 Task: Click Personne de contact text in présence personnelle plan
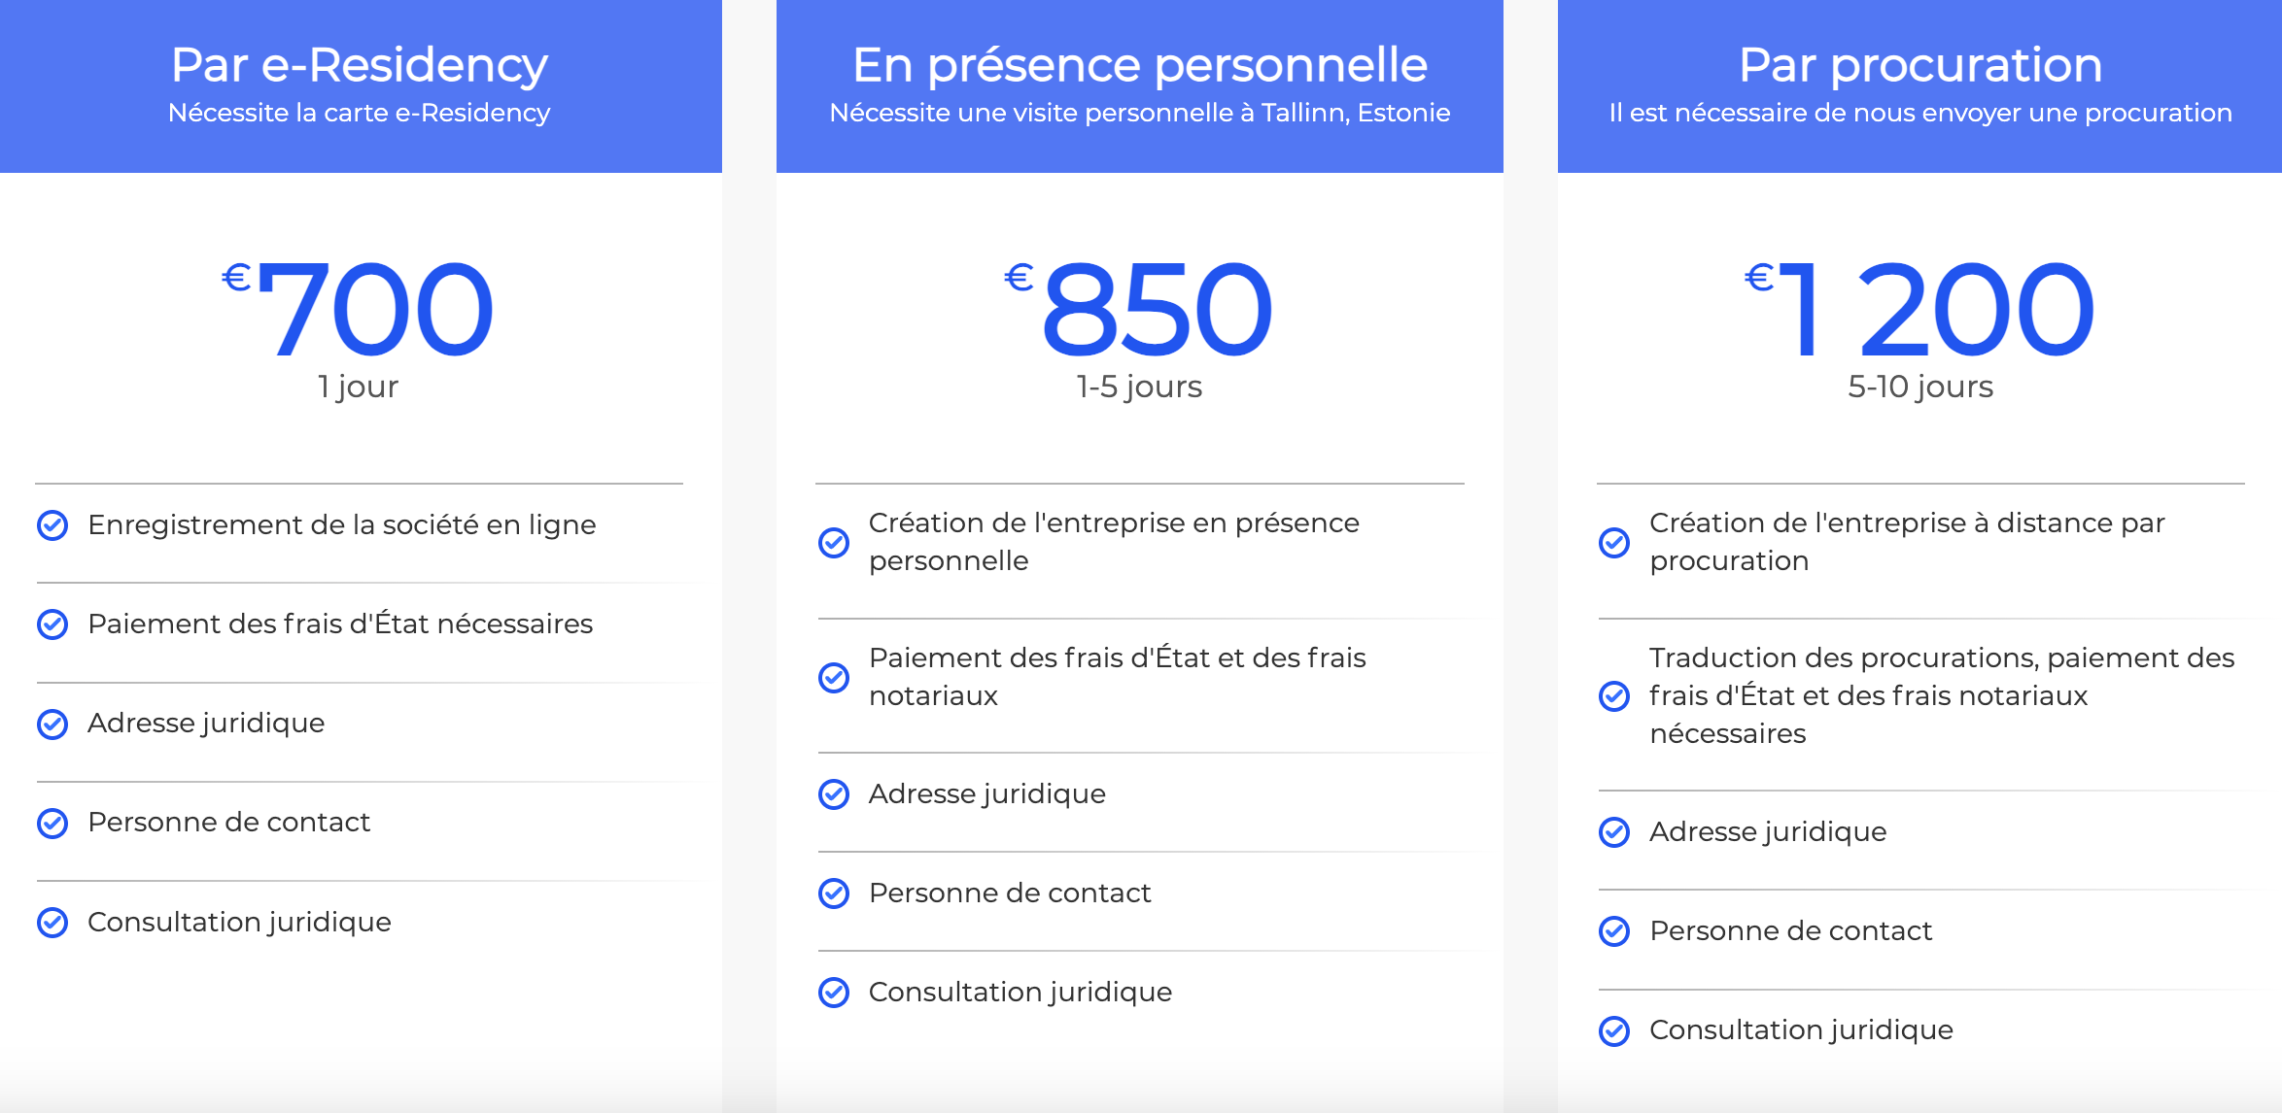[x=1010, y=893]
